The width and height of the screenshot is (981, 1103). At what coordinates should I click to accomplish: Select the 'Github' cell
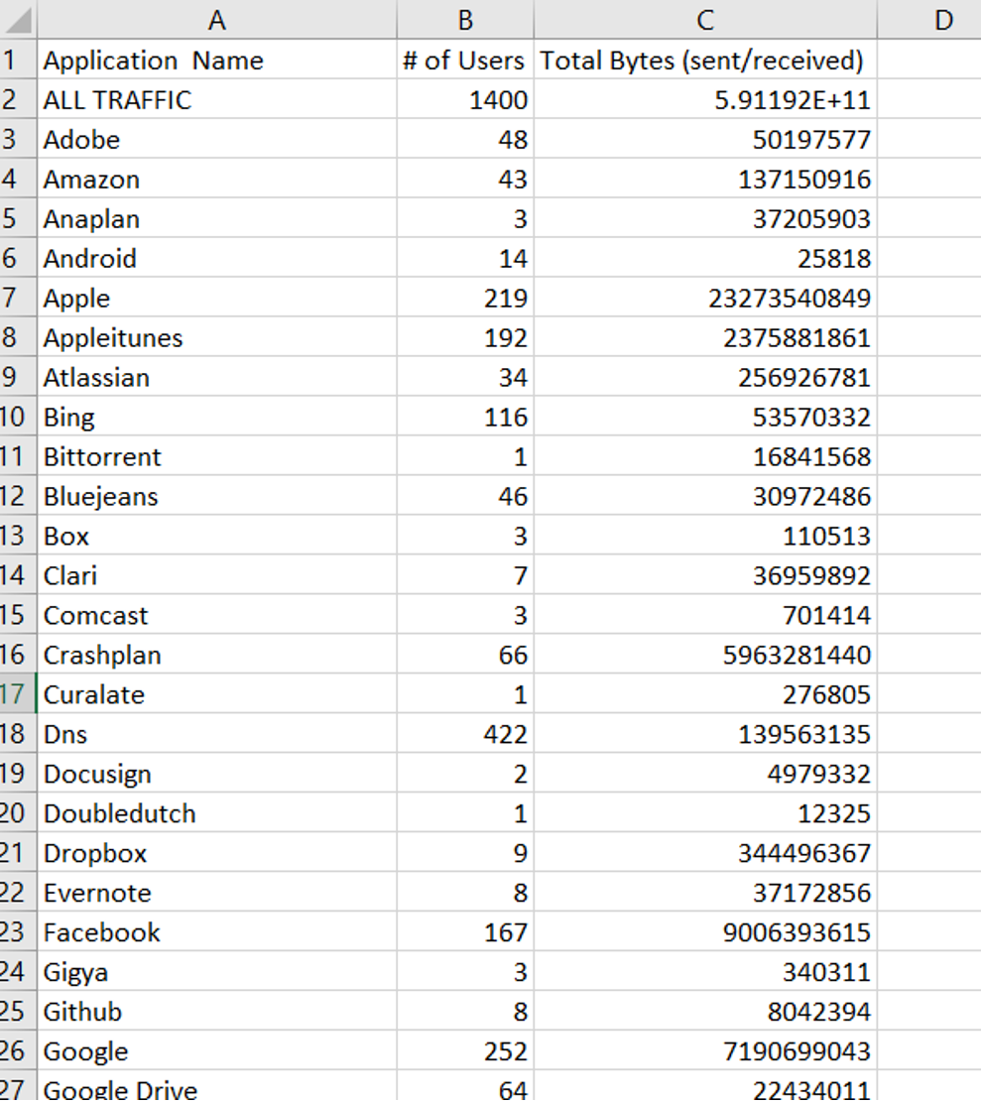216,1012
